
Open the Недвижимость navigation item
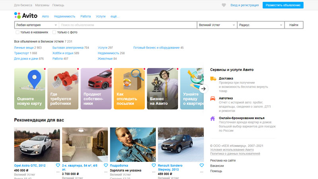(64, 16)
